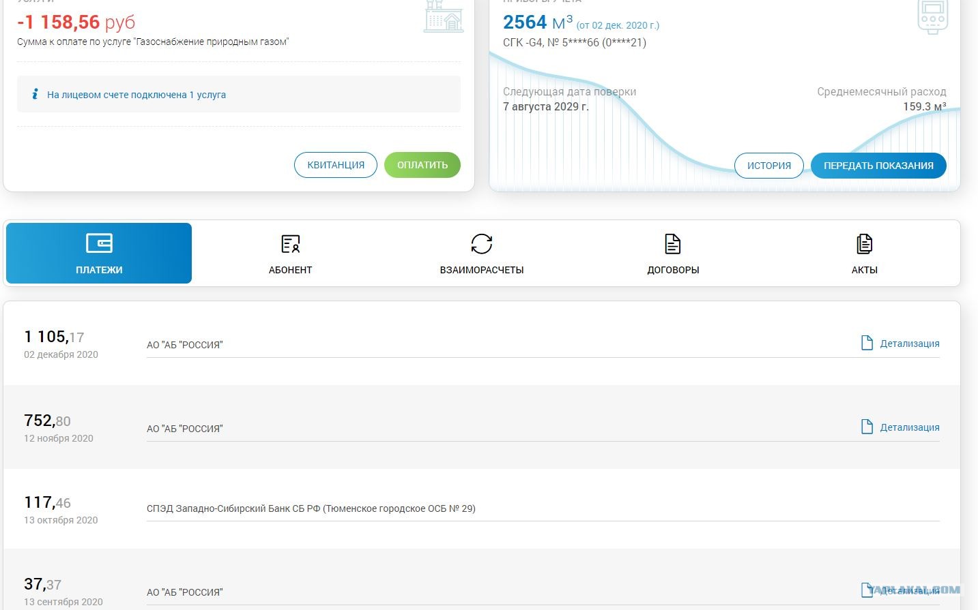Image resolution: width=978 pixels, height=610 pixels.
Task: Click the house icon in the services card
Action: pyautogui.click(x=444, y=16)
